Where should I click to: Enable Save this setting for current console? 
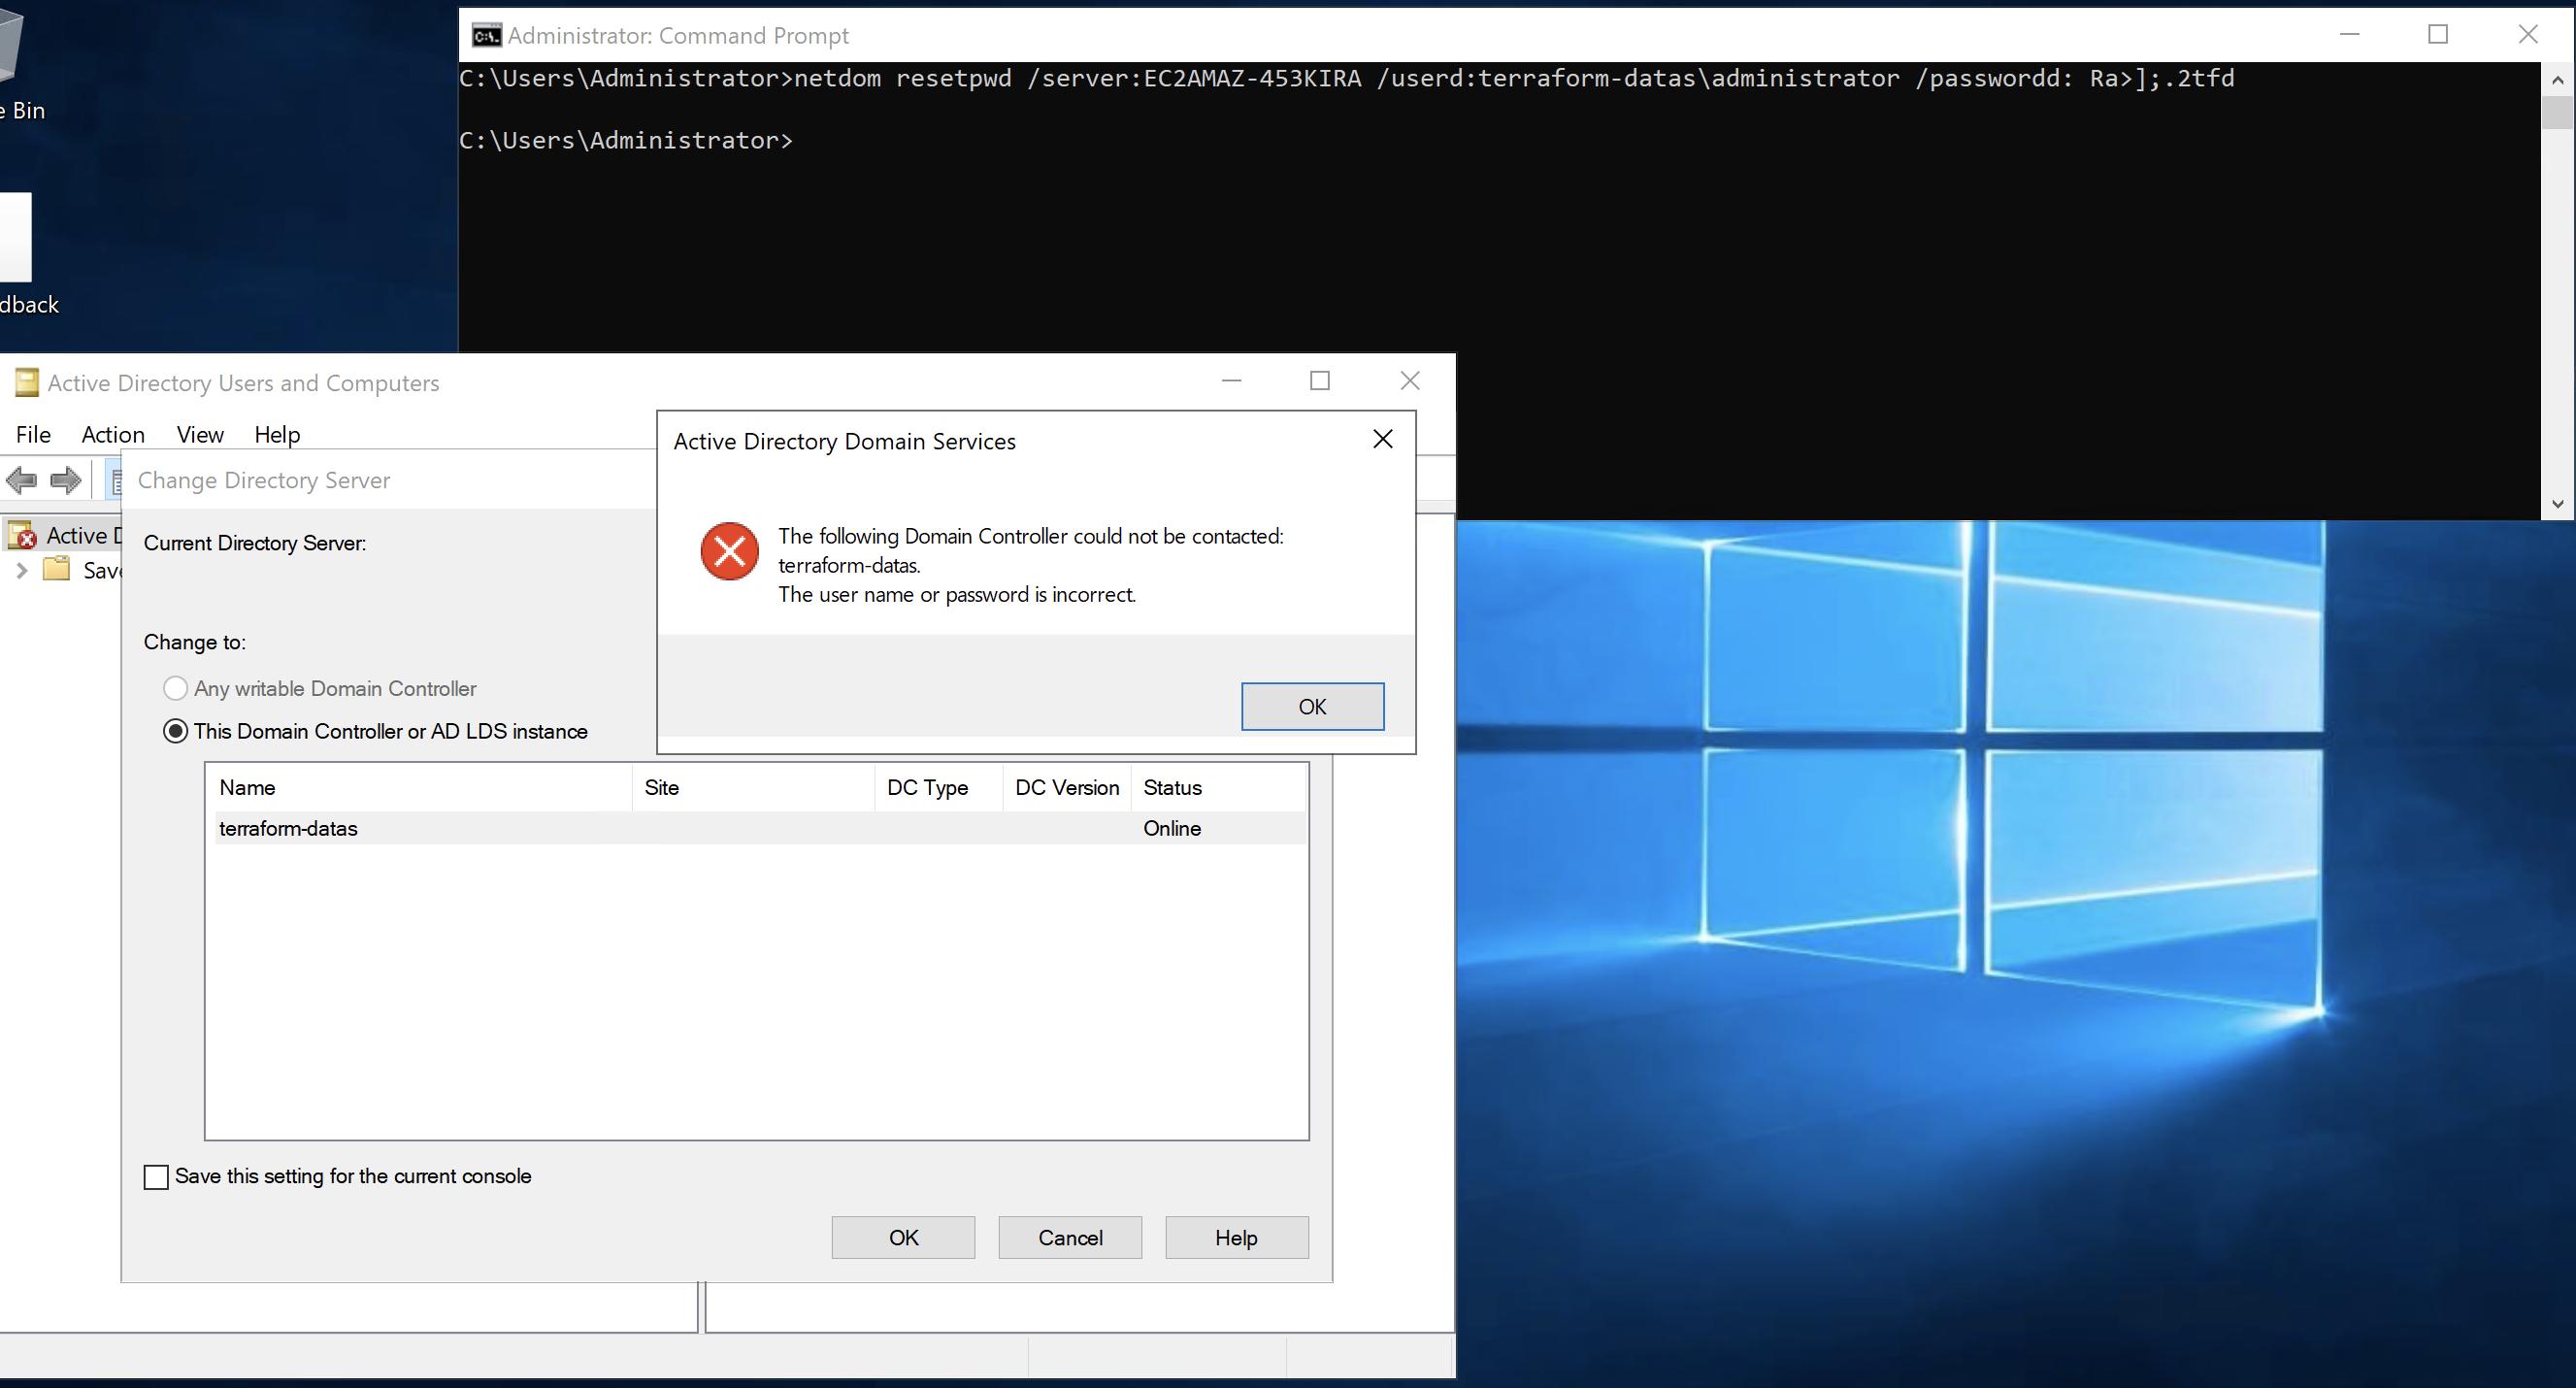pos(156,1177)
